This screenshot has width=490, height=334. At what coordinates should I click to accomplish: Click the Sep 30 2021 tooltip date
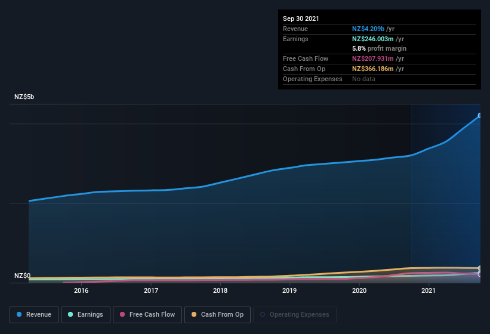tap(301, 18)
